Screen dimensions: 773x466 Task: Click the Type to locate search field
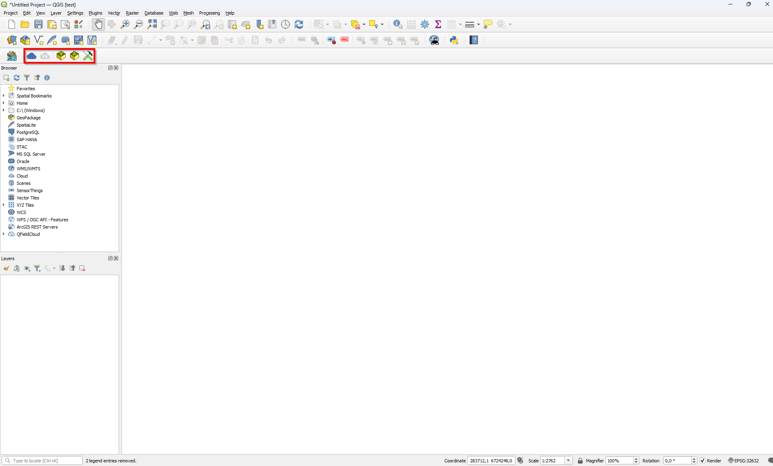[x=45, y=461]
